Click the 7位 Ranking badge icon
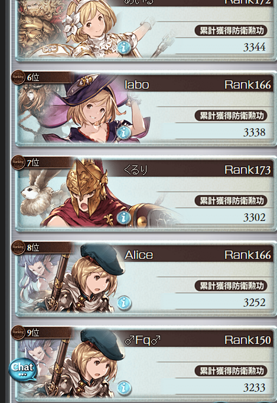Screen dimensions: 277x403 18,162
